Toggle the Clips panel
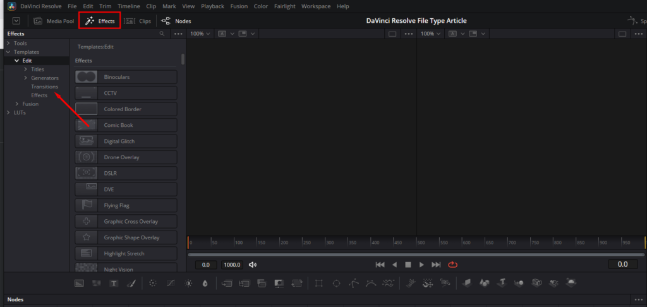This screenshot has width=647, height=307. pyautogui.click(x=138, y=21)
